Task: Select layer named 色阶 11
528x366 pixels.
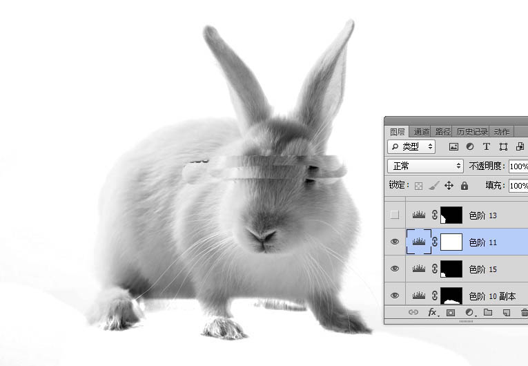Action: [x=482, y=242]
